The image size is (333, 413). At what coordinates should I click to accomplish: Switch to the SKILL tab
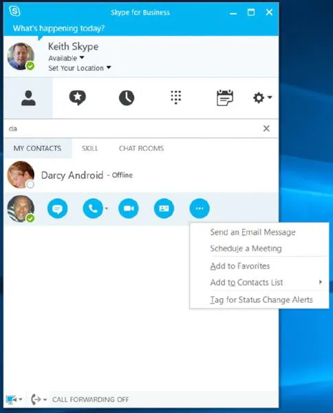[x=89, y=148]
